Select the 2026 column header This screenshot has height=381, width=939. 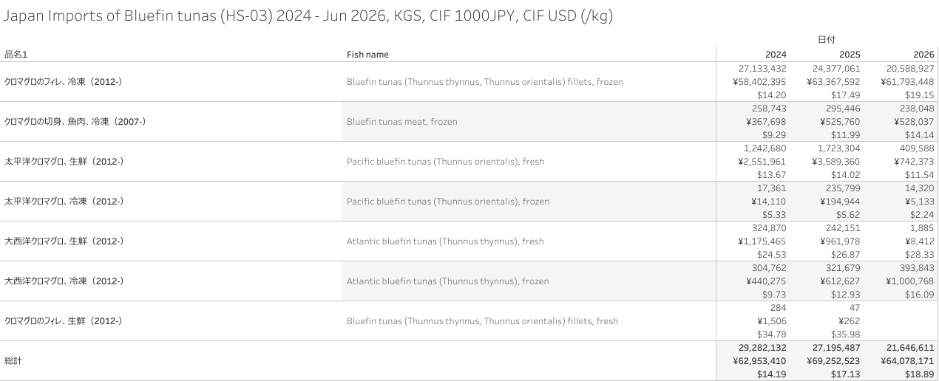[x=923, y=54]
